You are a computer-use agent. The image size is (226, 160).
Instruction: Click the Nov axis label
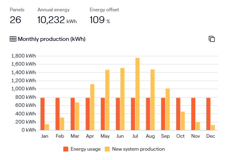tap(195, 136)
